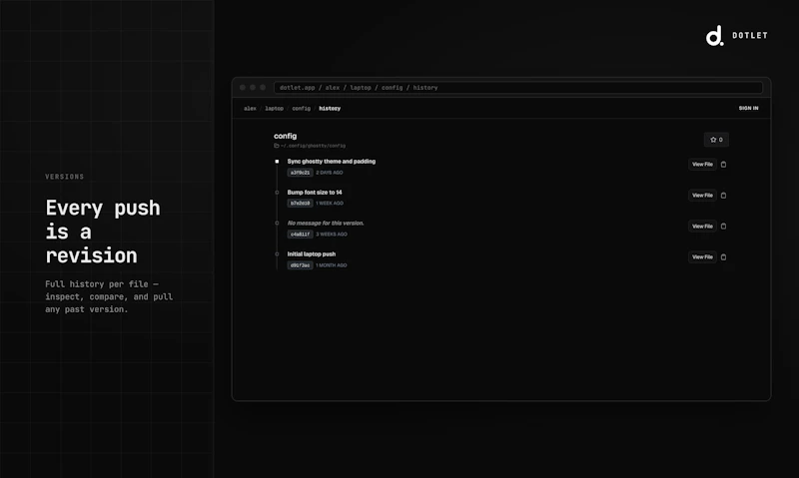Click 'Sync ghostty theme and padding' message
The width and height of the screenshot is (799, 478).
coord(332,162)
